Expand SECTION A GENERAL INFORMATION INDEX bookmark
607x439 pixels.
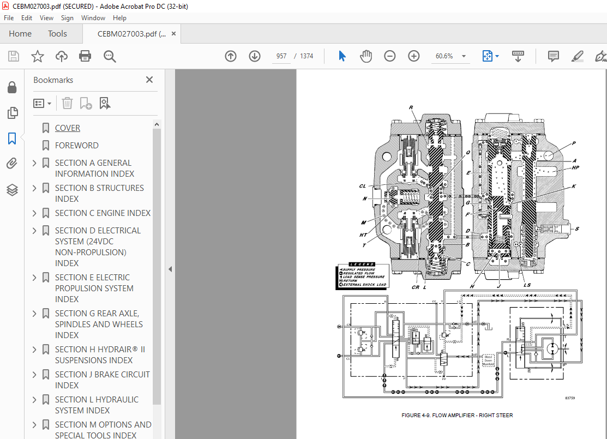pos(34,163)
